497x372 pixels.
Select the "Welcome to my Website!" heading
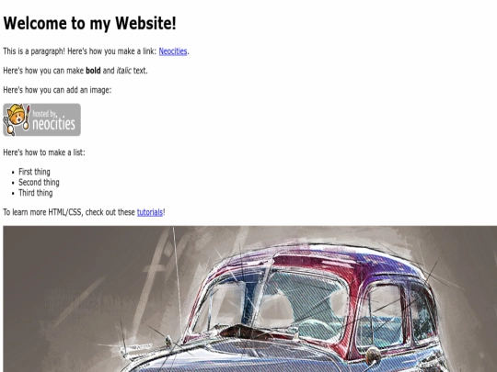pyautogui.click(x=89, y=23)
